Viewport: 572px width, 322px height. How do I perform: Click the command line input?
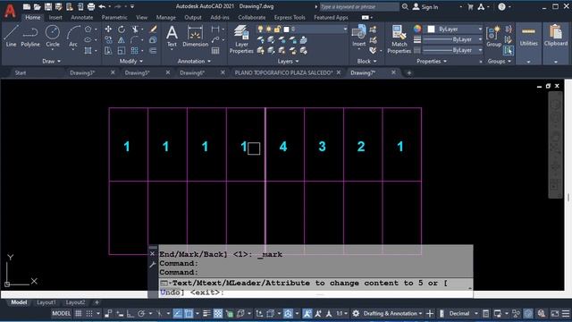[315, 287]
